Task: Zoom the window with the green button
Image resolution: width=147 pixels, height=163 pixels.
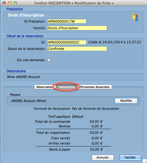Action: tap(15, 3)
